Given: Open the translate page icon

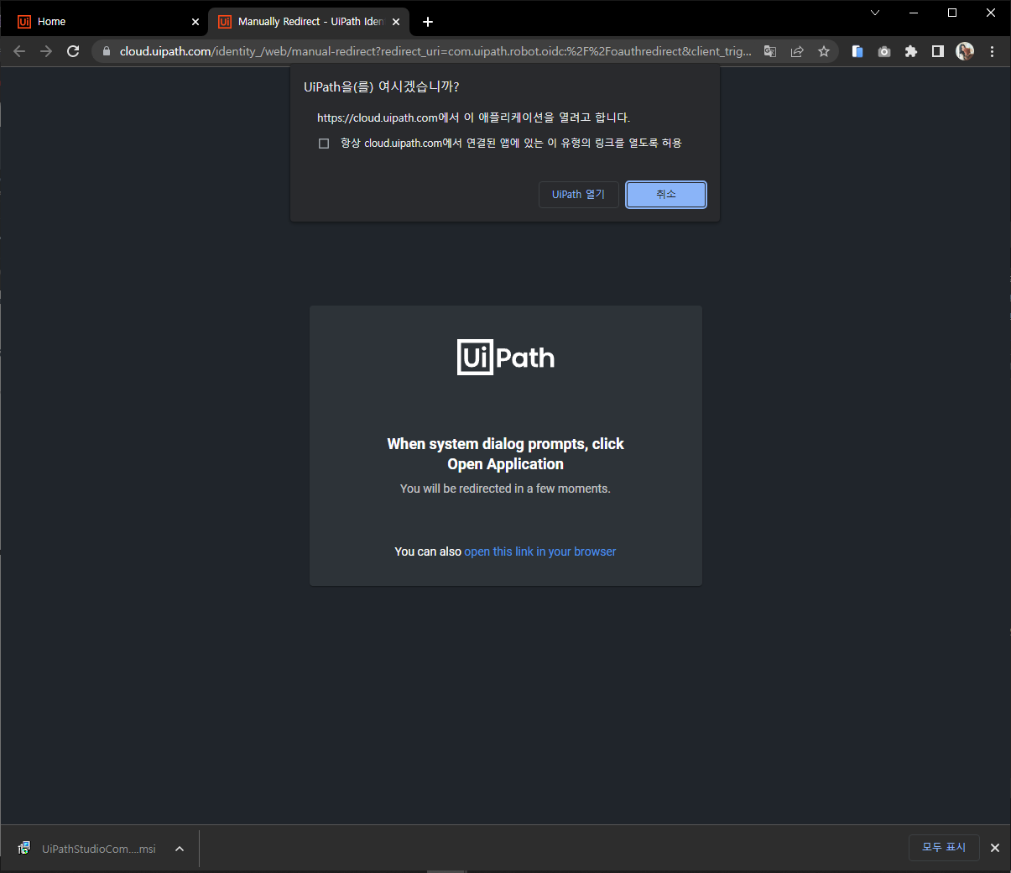Looking at the screenshot, I should (x=770, y=51).
